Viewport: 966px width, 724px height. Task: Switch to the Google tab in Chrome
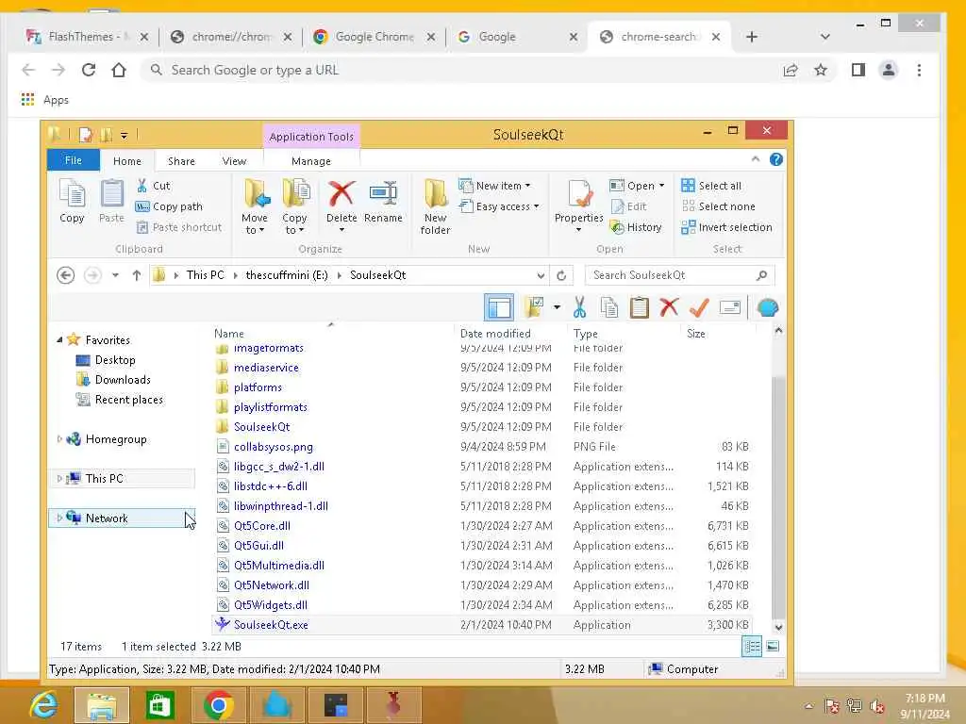click(x=518, y=37)
